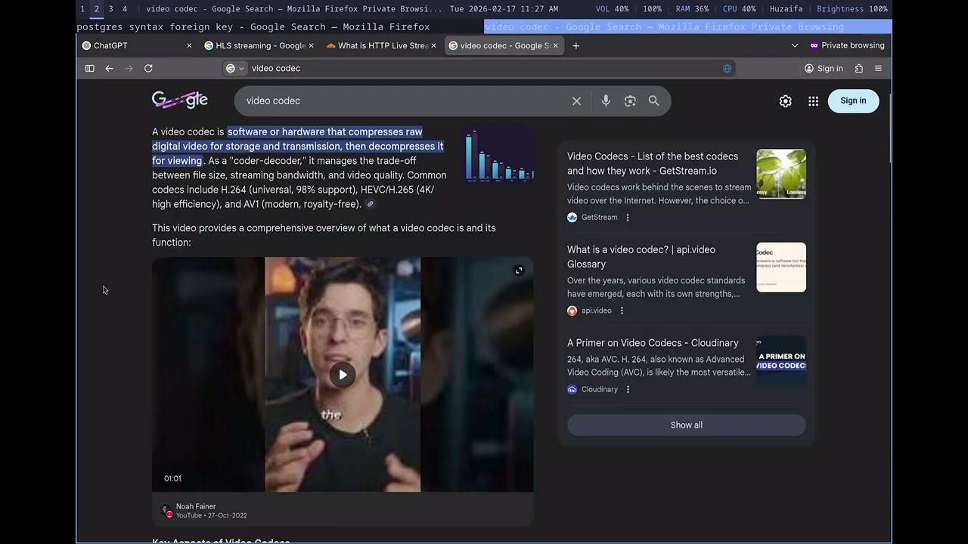Clear the Google search box text
This screenshot has height=544, width=968.
coord(576,100)
